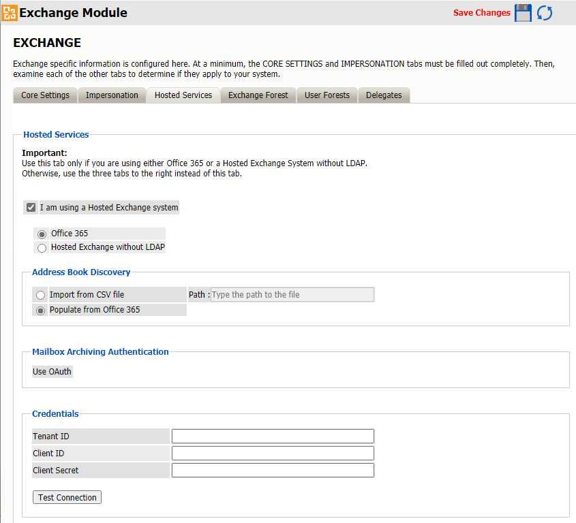The height and width of the screenshot is (523, 576).
Task: Select the Hosted Services tab
Action: coord(183,95)
